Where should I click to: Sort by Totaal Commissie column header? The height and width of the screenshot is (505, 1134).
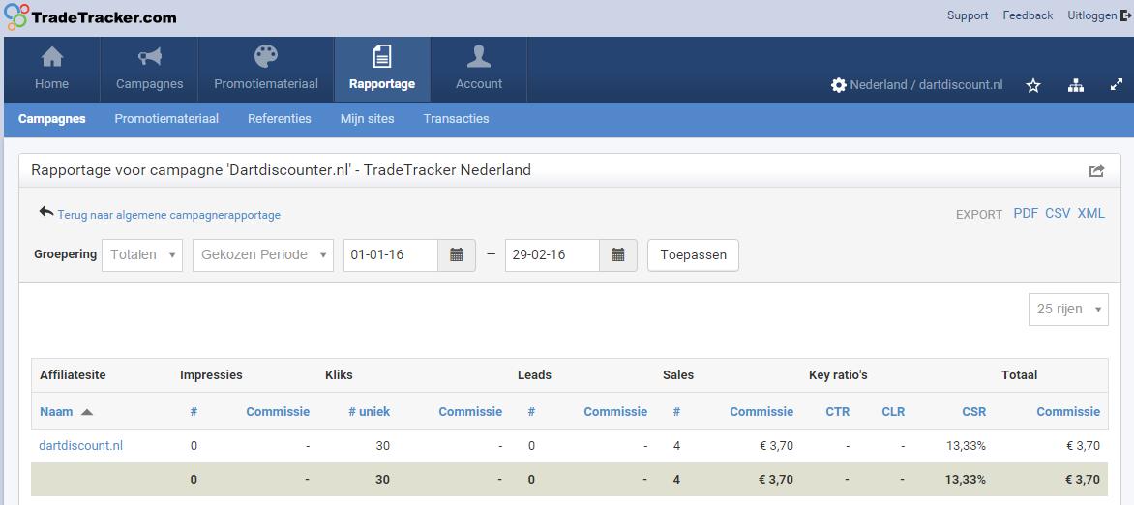[x=1068, y=412]
